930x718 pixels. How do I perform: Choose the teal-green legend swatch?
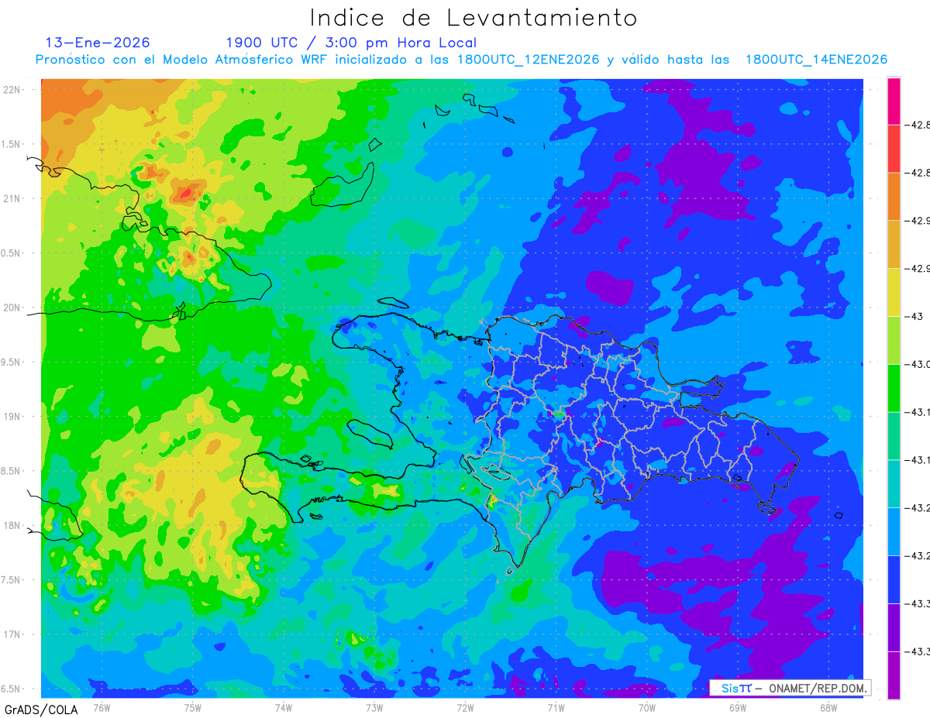click(894, 435)
